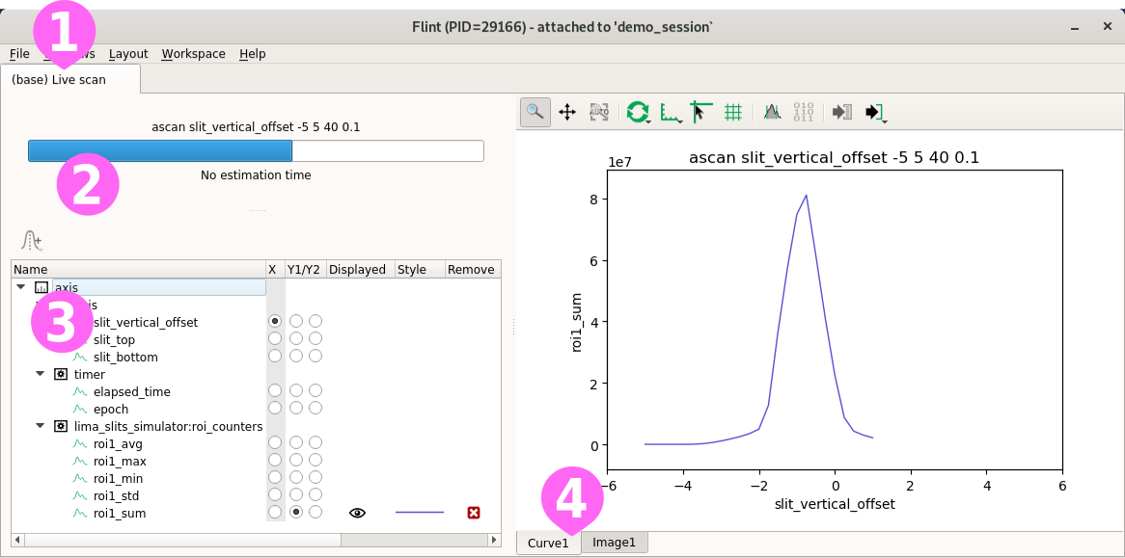1125x558 pixels.
Task: Remove roi1_sum with the red X
Action: (x=473, y=513)
